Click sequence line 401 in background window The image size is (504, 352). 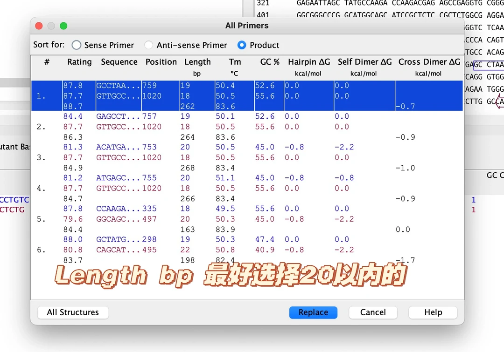point(379,15)
